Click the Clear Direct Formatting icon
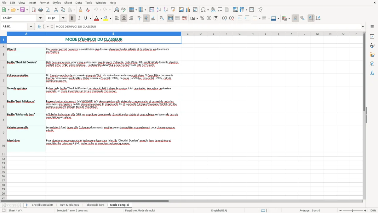The image size is (378, 213). [x=88, y=10]
